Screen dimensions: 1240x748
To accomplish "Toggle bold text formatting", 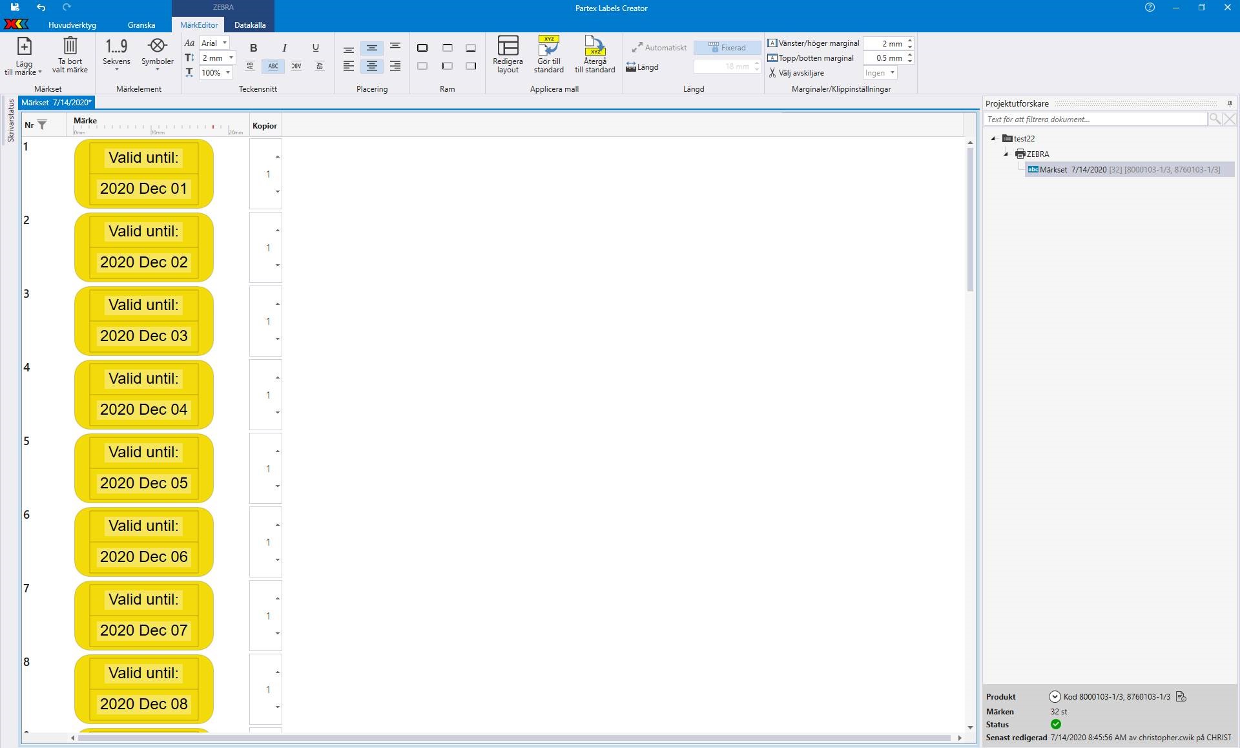I will [253, 48].
